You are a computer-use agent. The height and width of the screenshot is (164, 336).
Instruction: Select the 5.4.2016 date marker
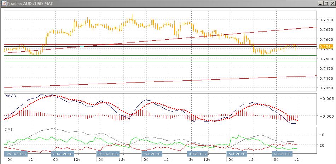(237, 154)
